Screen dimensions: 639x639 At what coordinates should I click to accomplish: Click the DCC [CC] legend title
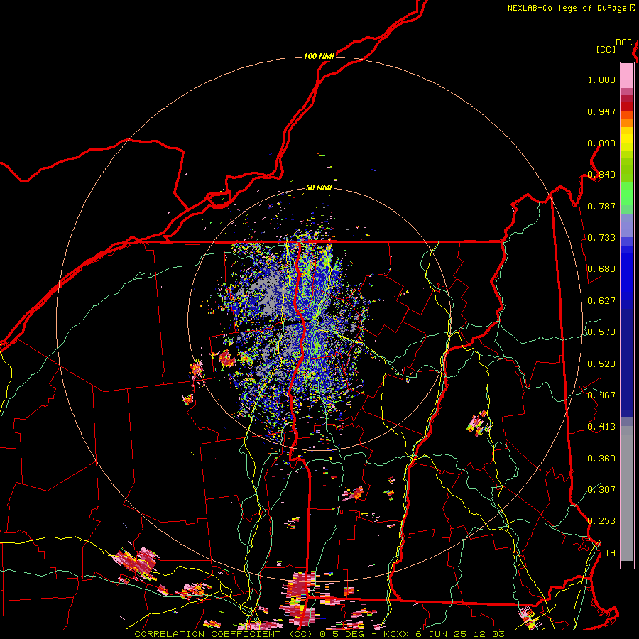[x=613, y=45]
